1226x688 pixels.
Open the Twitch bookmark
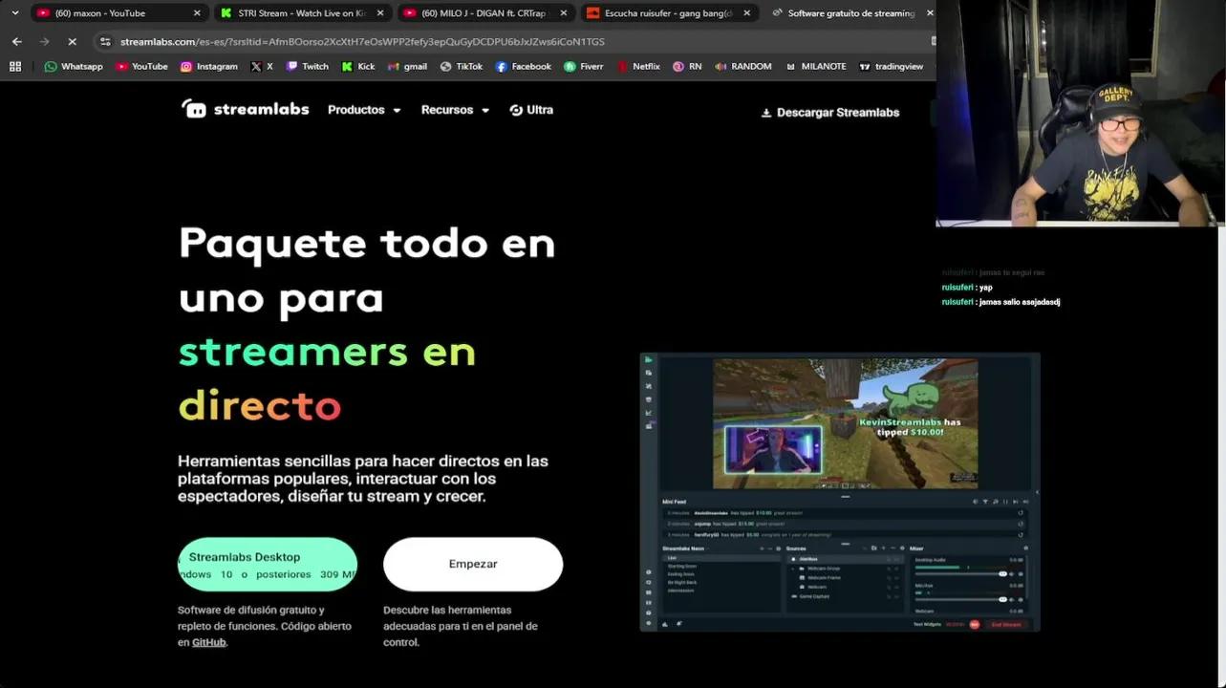click(x=307, y=67)
